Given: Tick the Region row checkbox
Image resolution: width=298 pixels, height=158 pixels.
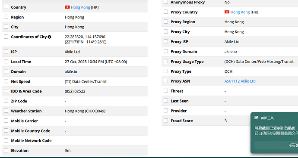Looking at the screenshot, I should coord(6,17).
